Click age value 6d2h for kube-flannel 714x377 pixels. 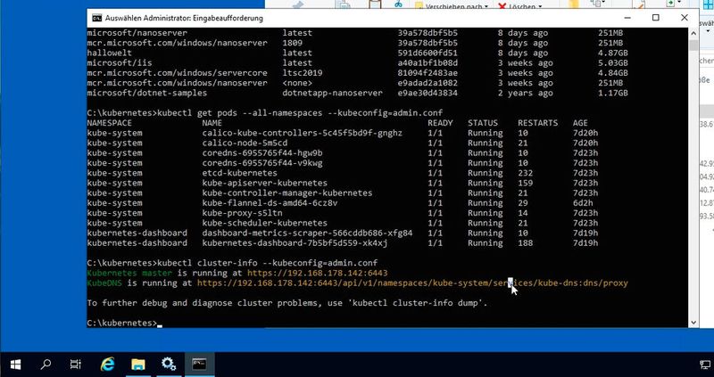click(x=583, y=203)
